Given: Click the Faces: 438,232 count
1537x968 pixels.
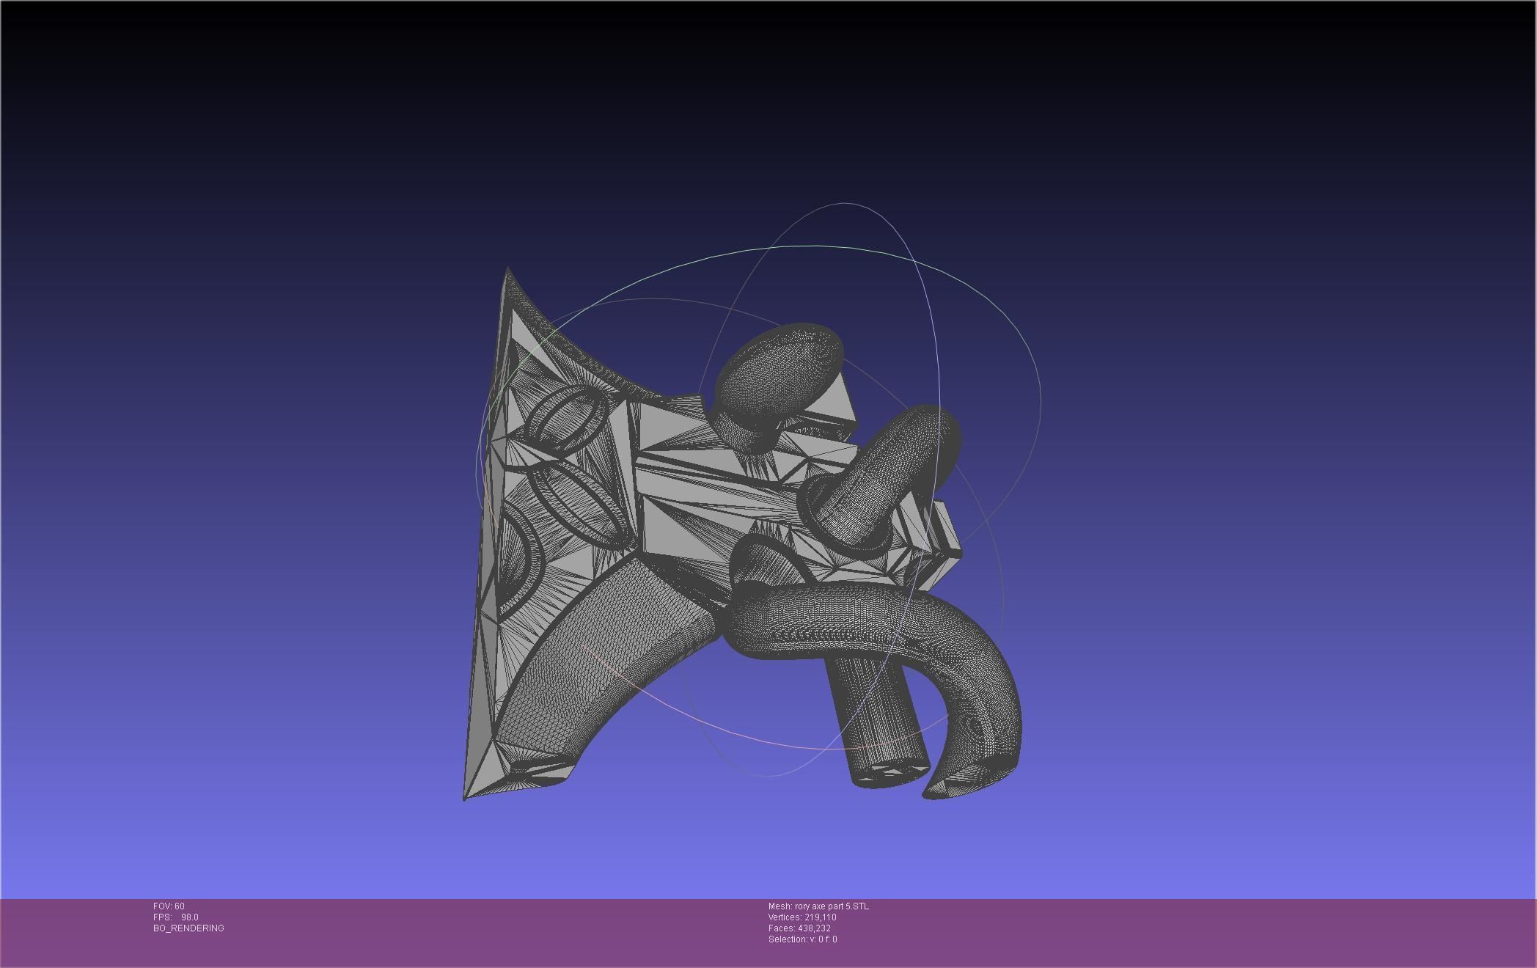Looking at the screenshot, I should [x=799, y=928].
